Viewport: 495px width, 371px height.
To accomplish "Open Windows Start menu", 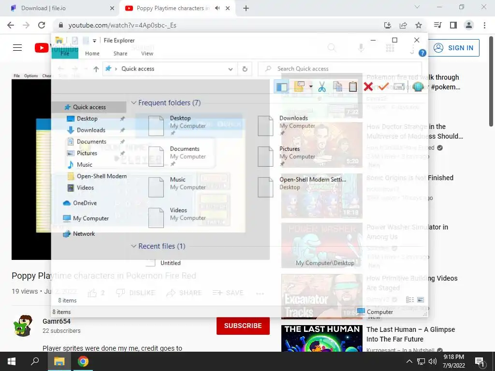I will pyautogui.click(x=12, y=361).
